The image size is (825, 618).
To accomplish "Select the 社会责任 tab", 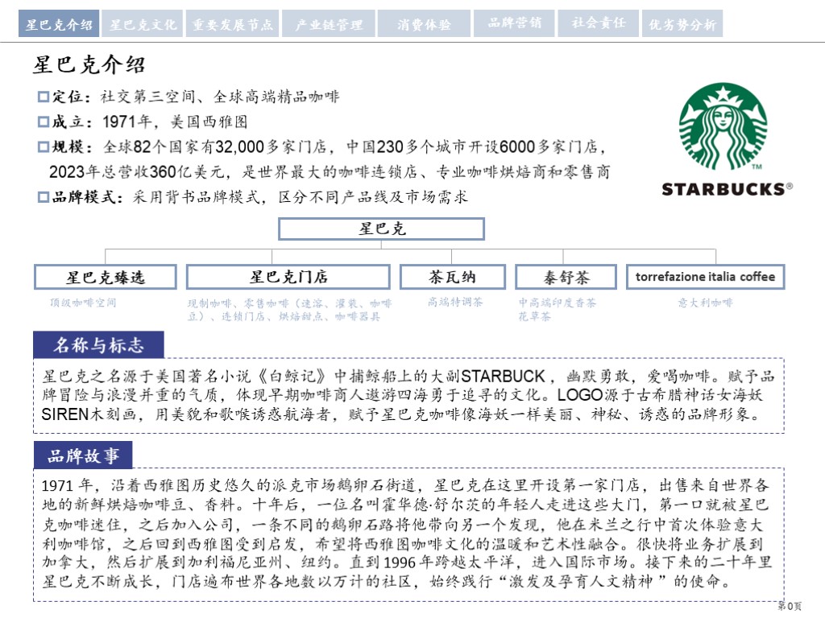I will [599, 24].
